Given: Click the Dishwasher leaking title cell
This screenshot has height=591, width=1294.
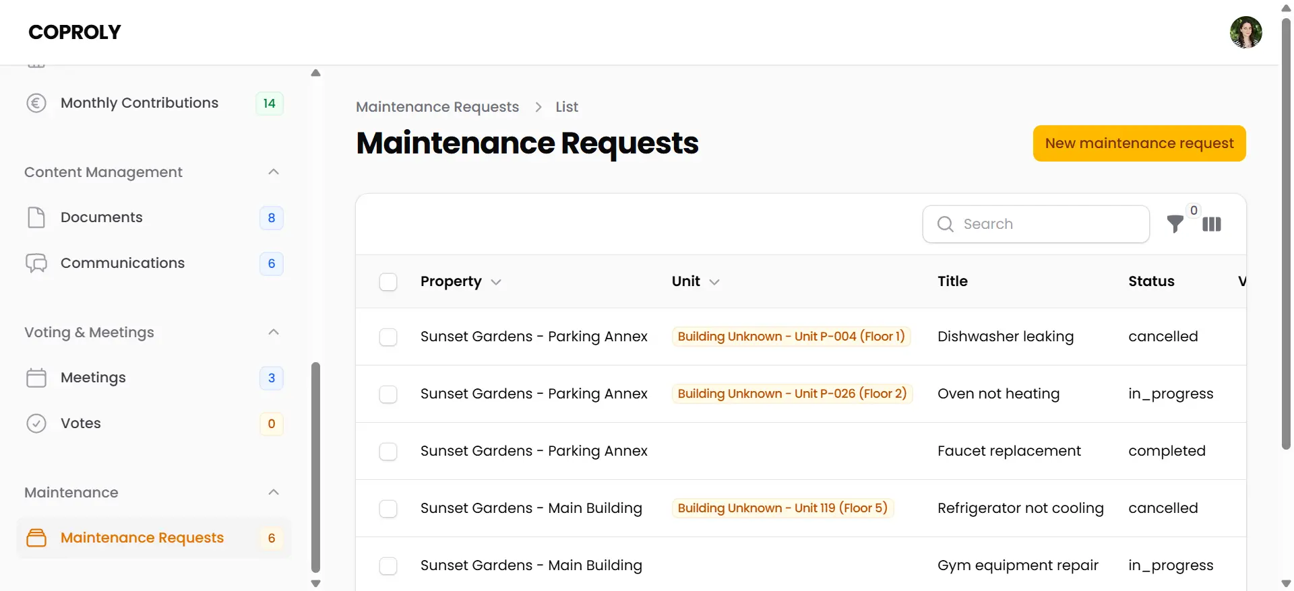Looking at the screenshot, I should pyautogui.click(x=1006, y=337).
